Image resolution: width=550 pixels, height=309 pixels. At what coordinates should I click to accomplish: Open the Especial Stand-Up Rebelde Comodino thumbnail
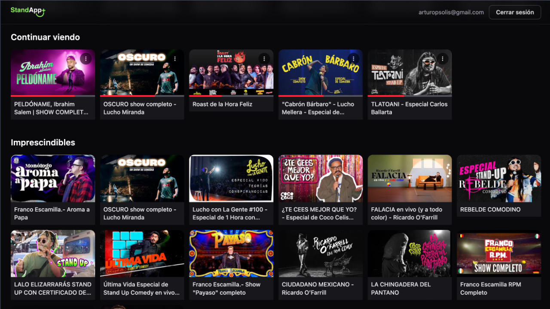(x=499, y=179)
